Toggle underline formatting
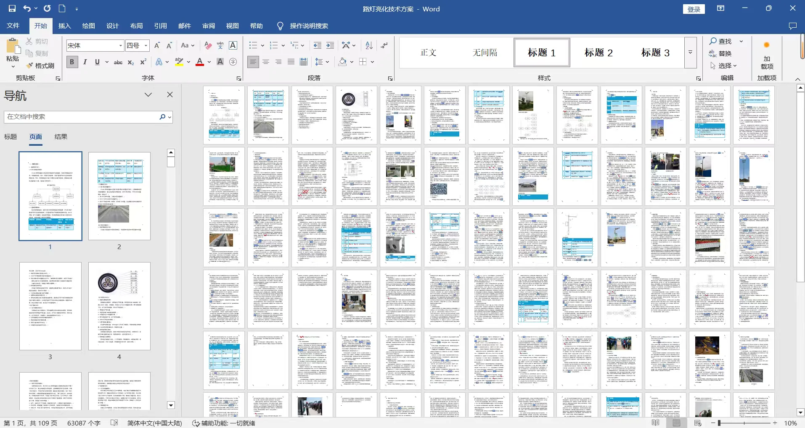 pyautogui.click(x=97, y=62)
